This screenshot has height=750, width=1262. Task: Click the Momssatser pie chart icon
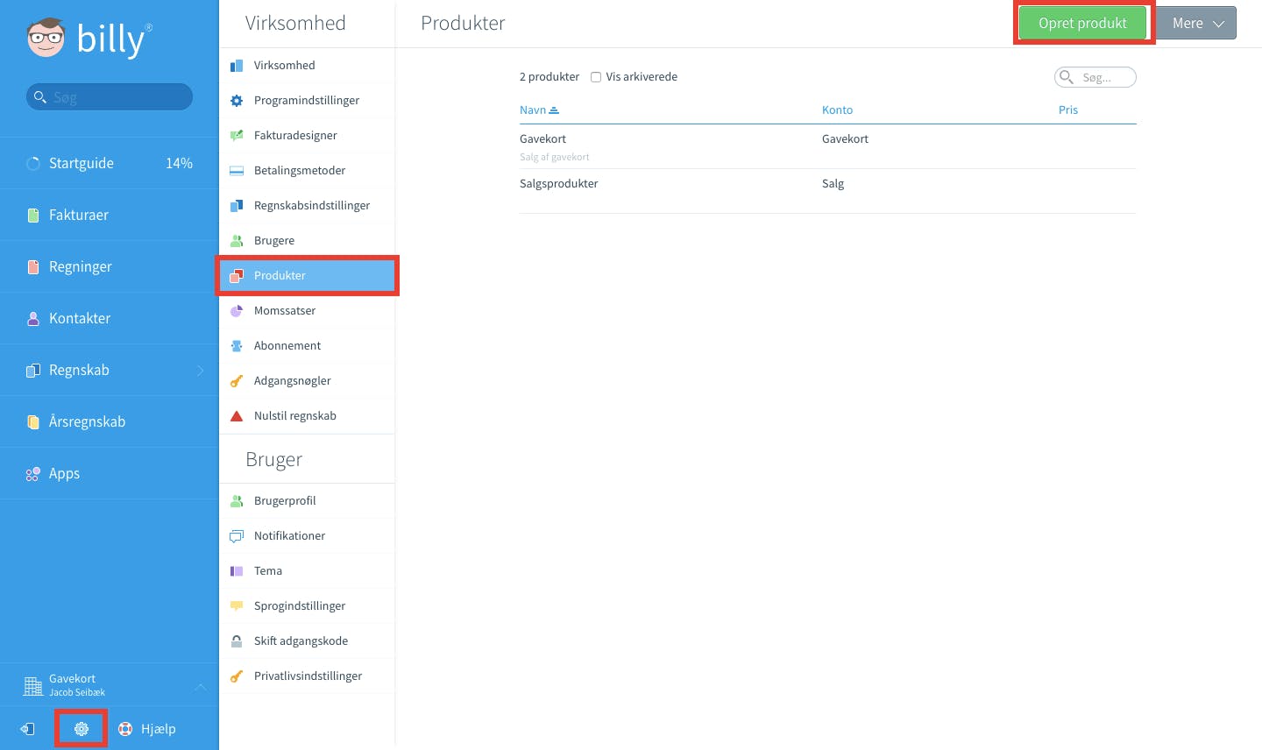tap(237, 311)
